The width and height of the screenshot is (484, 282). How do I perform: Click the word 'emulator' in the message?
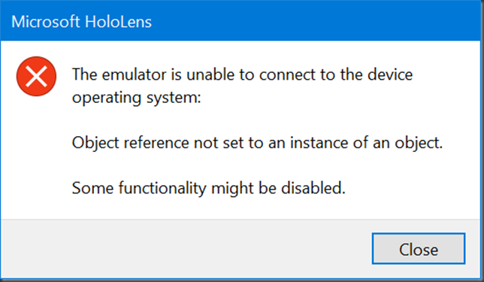[x=134, y=75]
